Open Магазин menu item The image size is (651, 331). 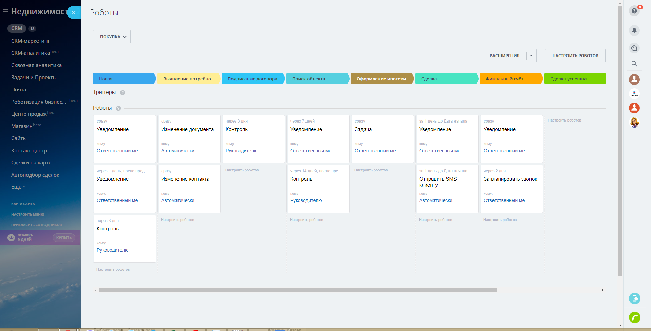pos(22,126)
